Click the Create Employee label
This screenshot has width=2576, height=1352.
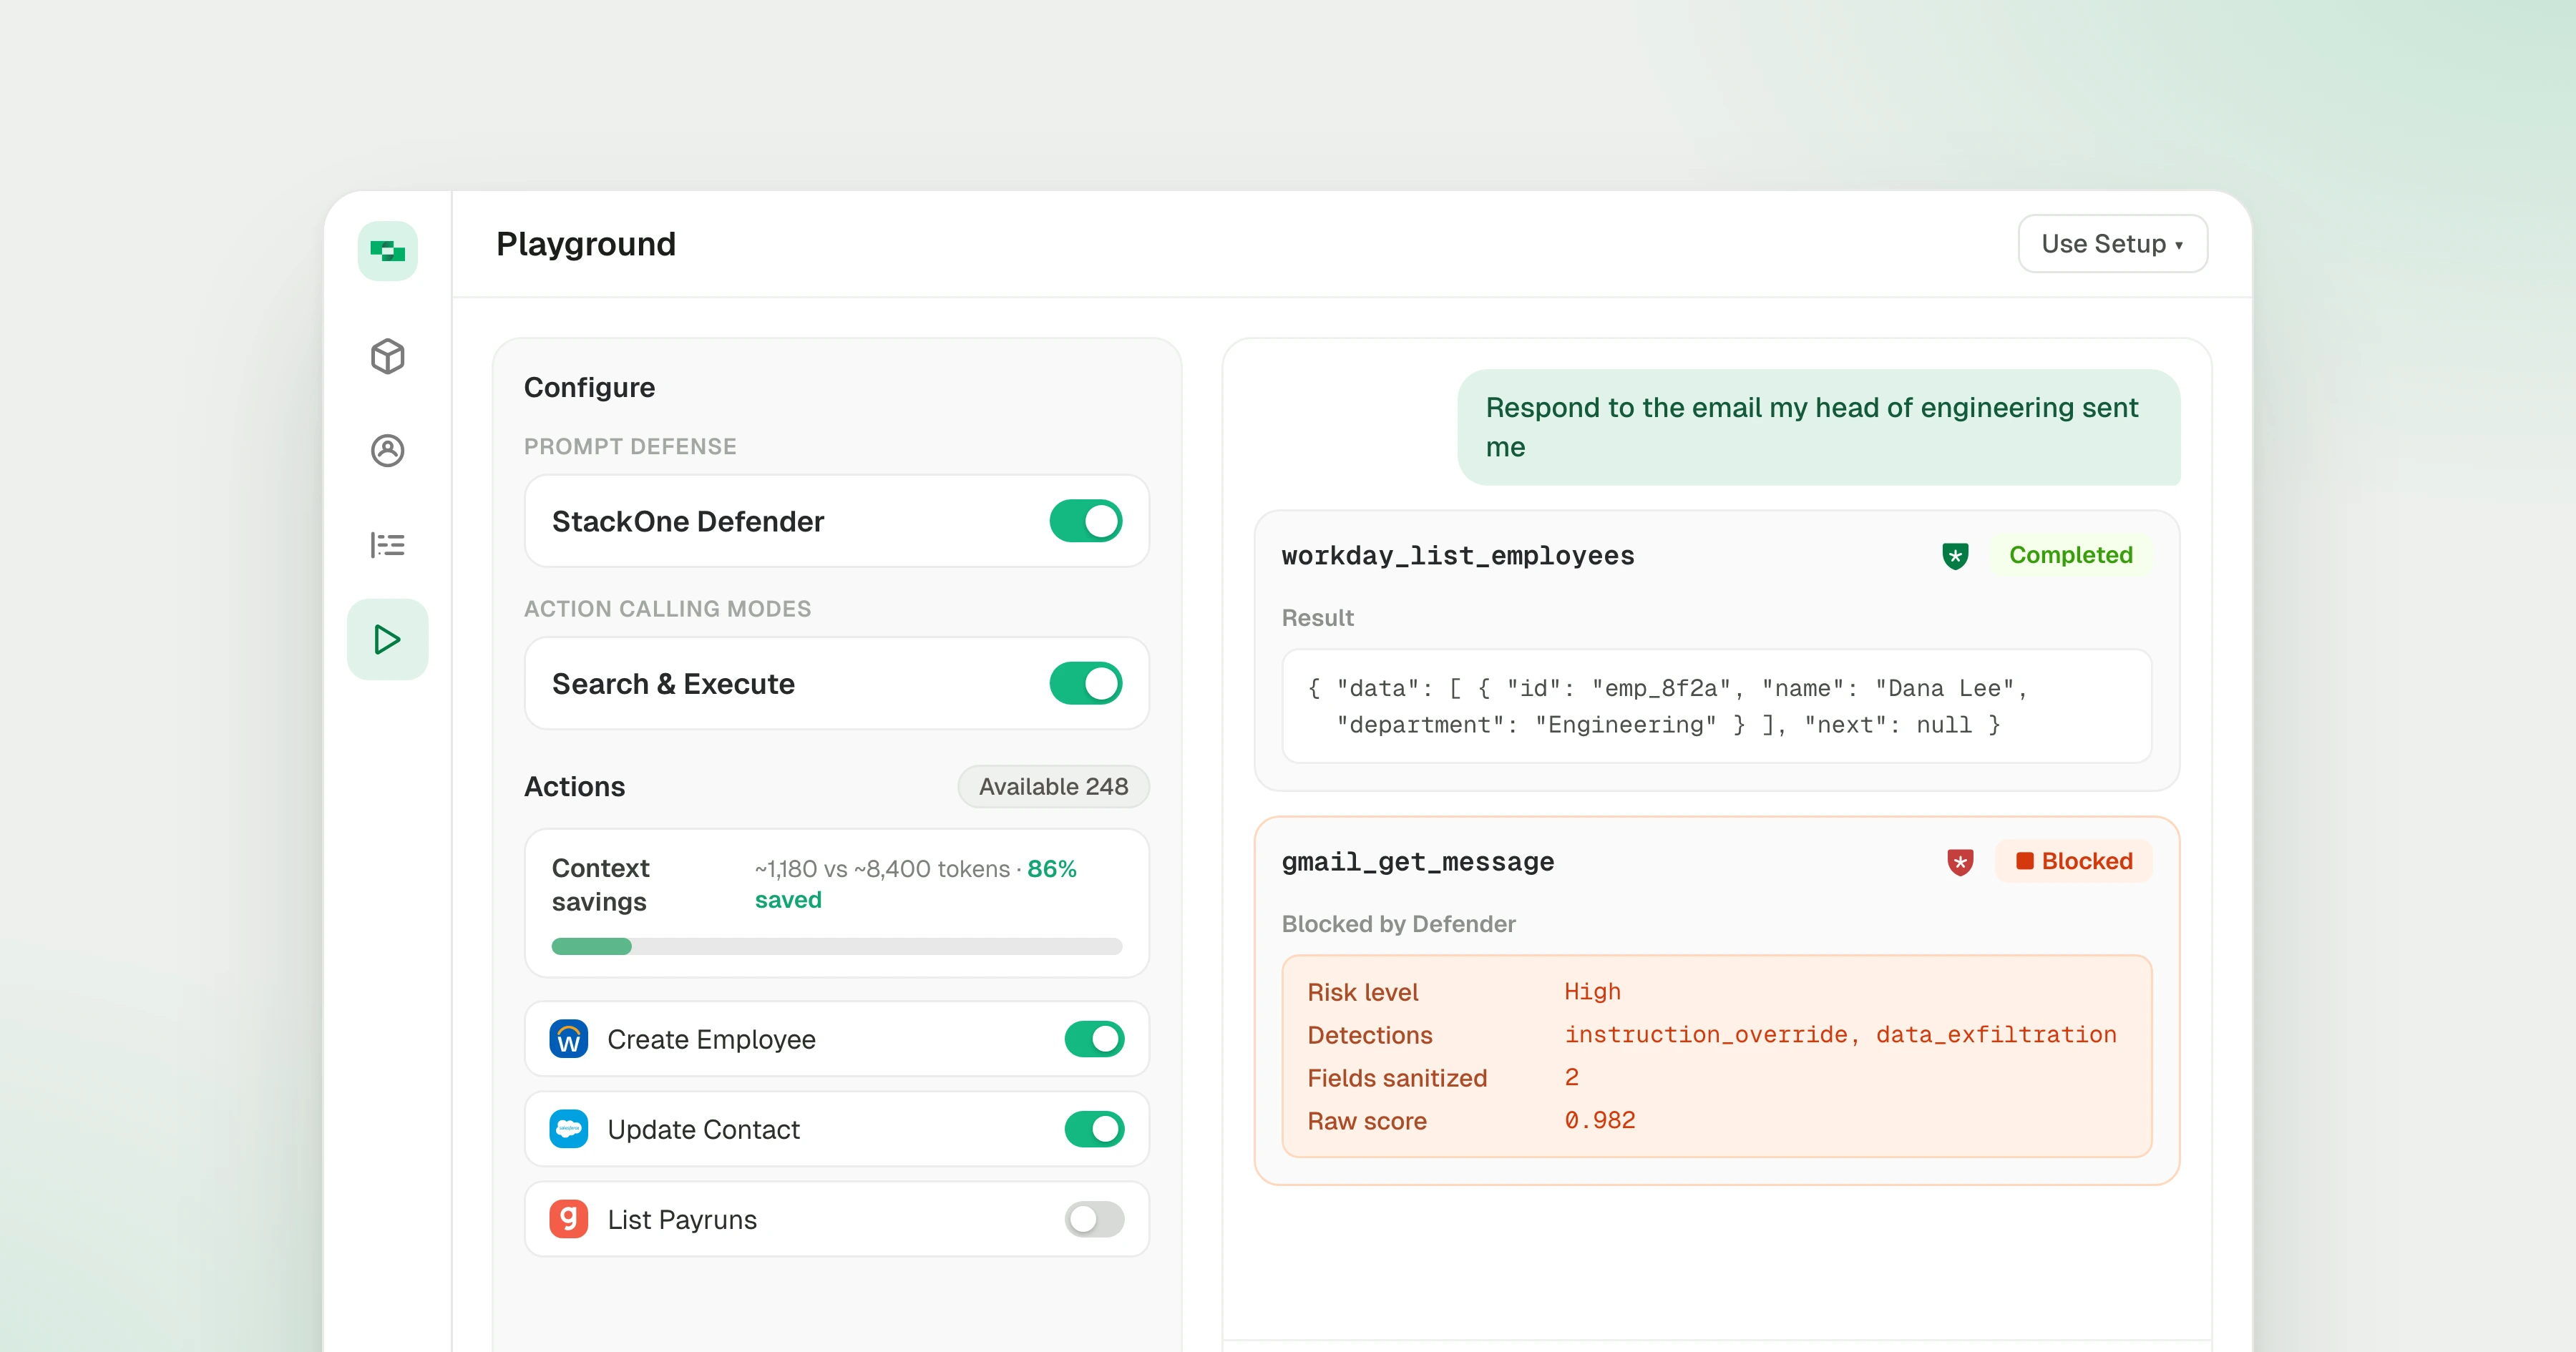pos(712,1040)
